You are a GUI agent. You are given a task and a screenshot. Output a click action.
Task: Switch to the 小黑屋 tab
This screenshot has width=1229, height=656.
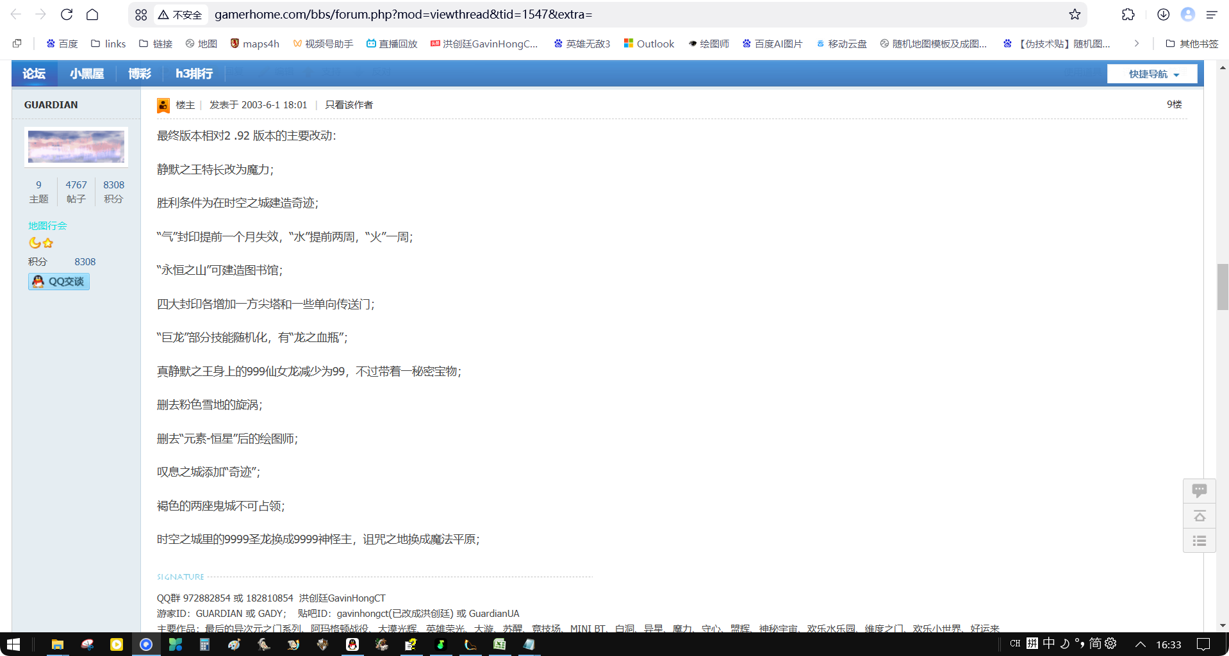click(87, 73)
